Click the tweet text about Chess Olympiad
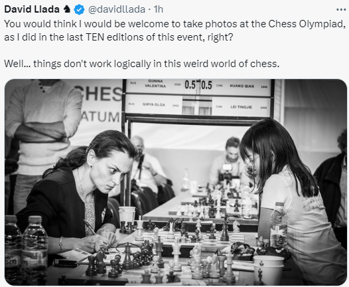The height and width of the screenshot is (287, 349). [174, 31]
